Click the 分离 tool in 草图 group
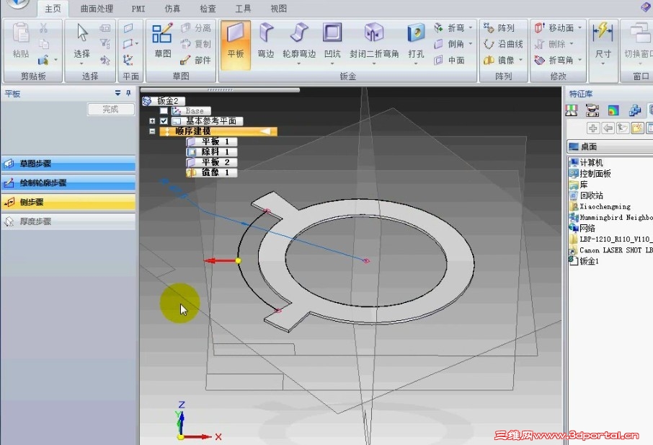653x445 pixels. tap(196, 28)
